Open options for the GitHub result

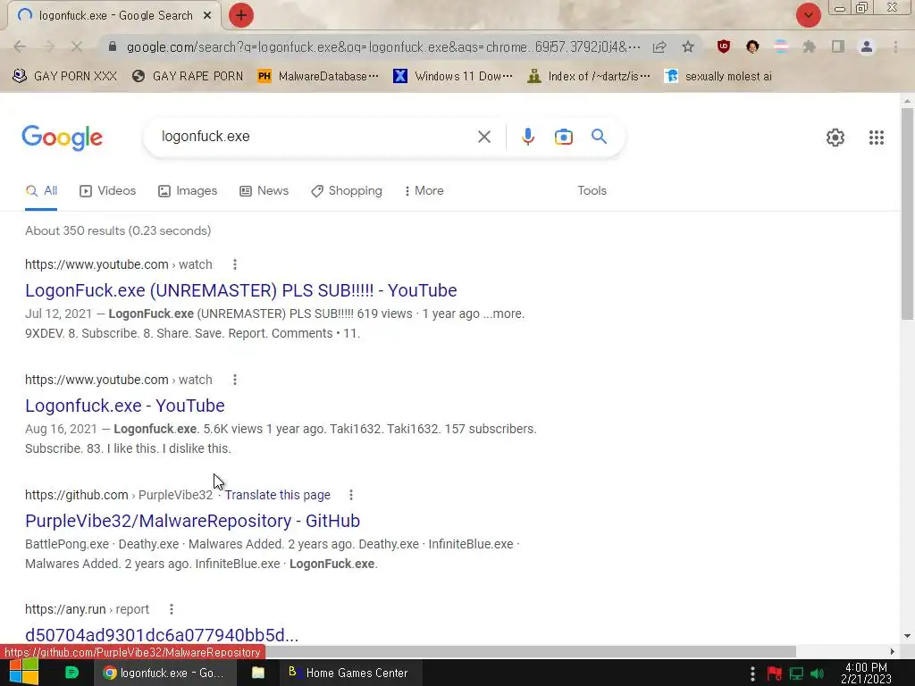click(x=350, y=495)
